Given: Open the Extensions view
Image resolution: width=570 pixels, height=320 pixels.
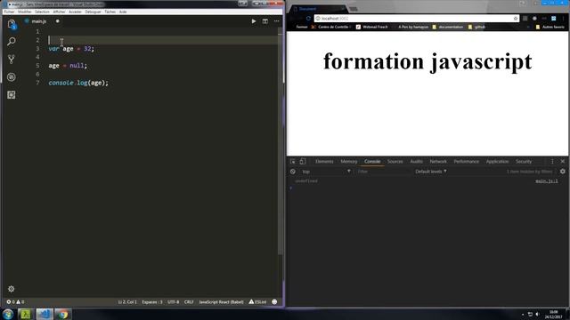Looking at the screenshot, I should click(x=12, y=95).
